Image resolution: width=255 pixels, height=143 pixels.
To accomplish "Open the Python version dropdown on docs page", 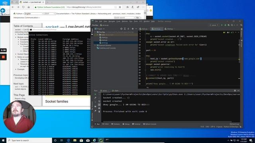I will pyautogui.click(x=50, y=14).
